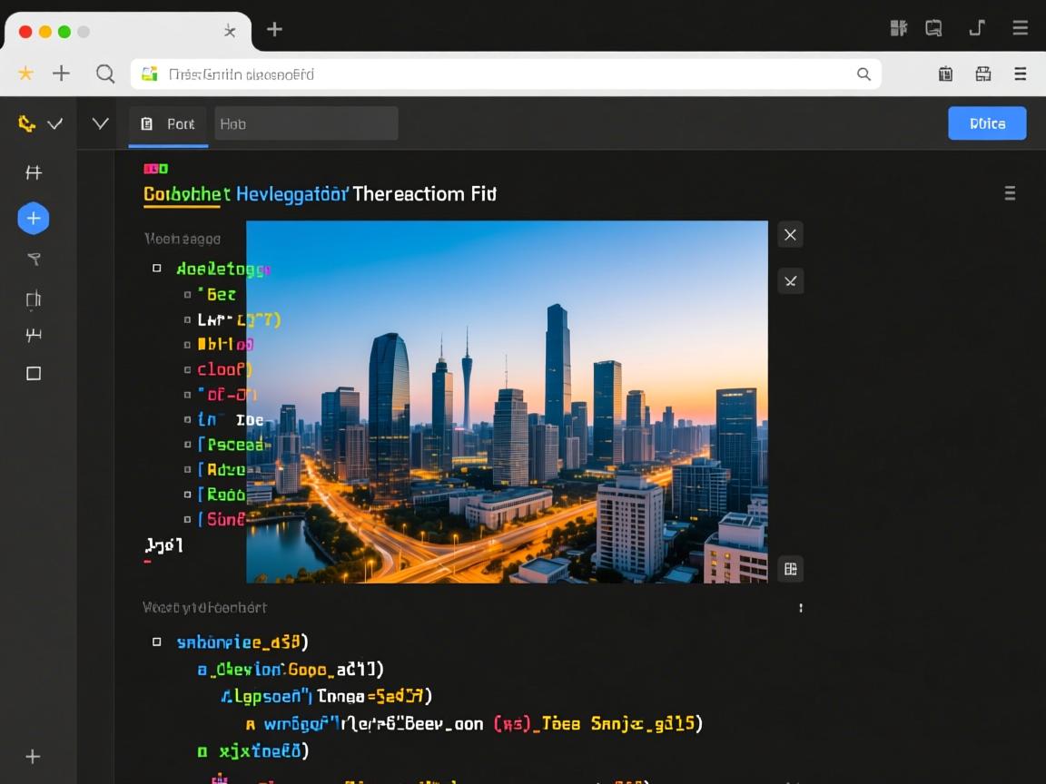Switch to the Hob tab
The image size is (1046, 784).
click(305, 124)
